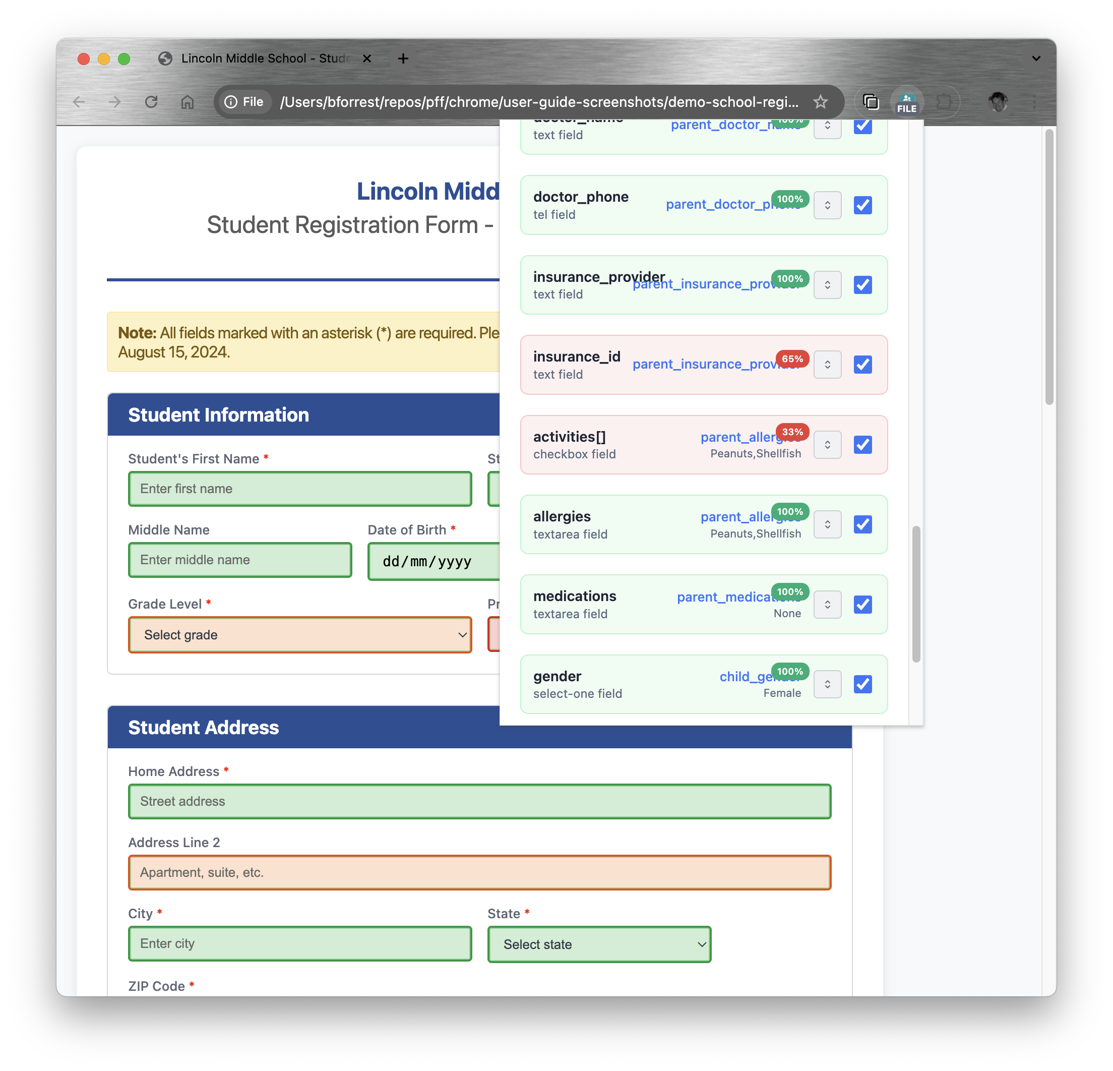
Task: Click the parent_insurance_provider mapping link
Action: coord(718,283)
